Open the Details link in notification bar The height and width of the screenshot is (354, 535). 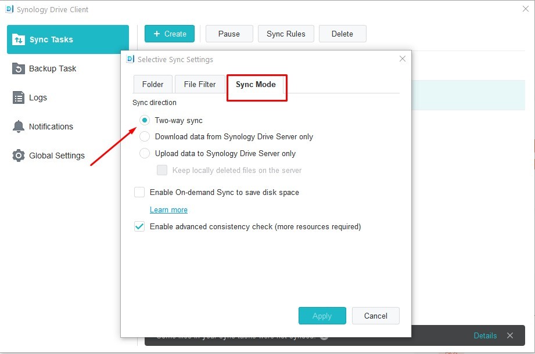point(485,335)
